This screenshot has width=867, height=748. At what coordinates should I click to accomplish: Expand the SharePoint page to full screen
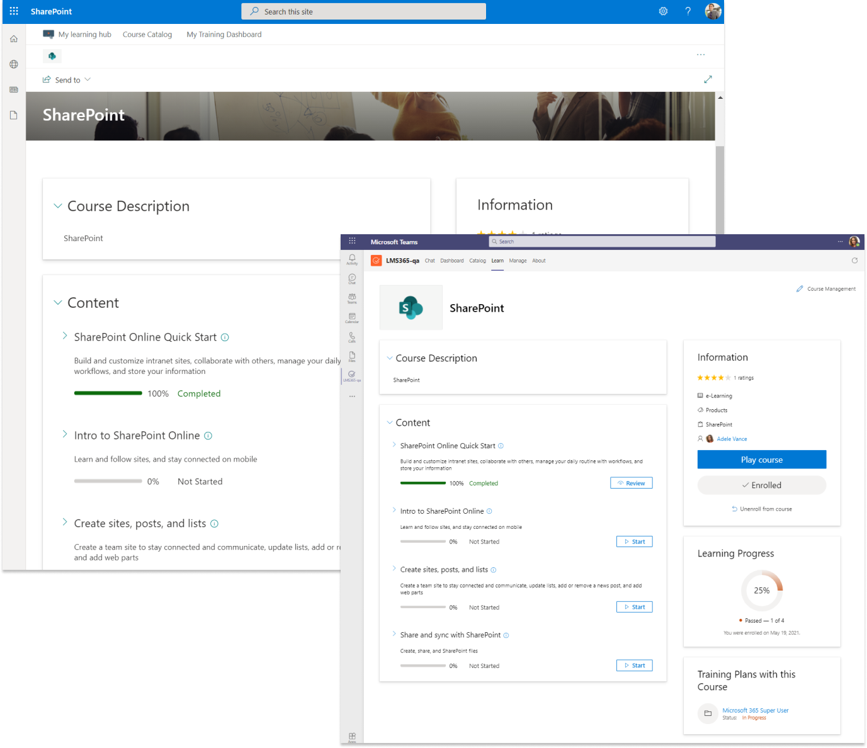[x=708, y=79]
